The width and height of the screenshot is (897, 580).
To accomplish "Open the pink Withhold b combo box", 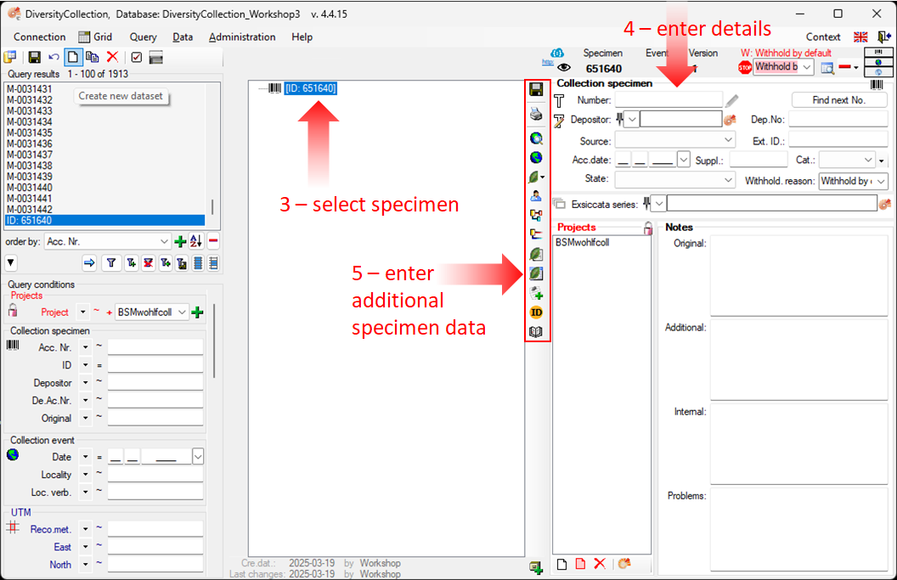I will tap(806, 67).
